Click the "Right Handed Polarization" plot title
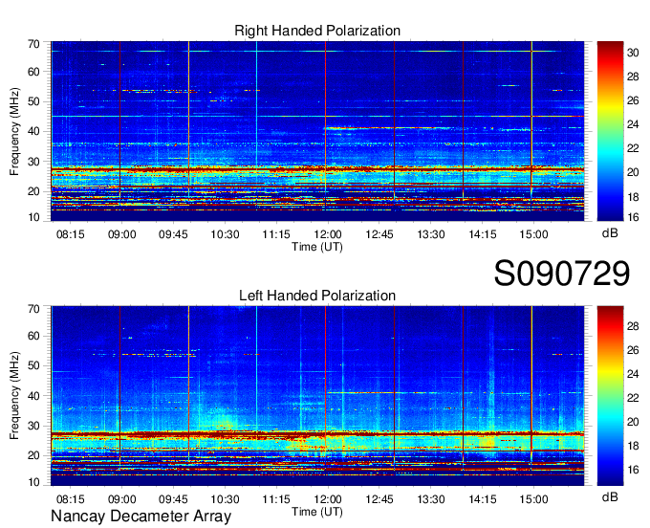650x528 pixels. 317,31
